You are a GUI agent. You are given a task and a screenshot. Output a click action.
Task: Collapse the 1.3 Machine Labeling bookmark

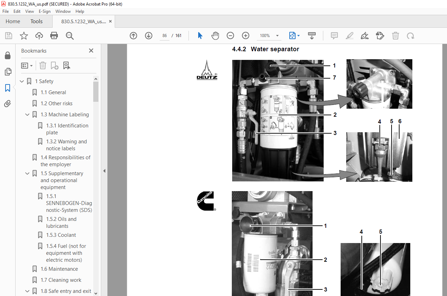pos(27,115)
